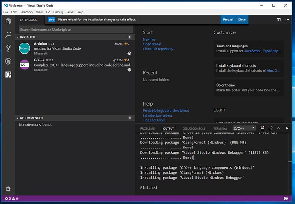The width and height of the screenshot is (295, 204).
Task: Switch to the TERMINAL tab
Action: click(220, 128)
